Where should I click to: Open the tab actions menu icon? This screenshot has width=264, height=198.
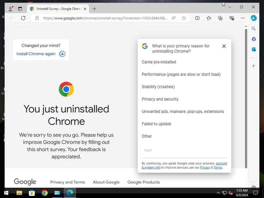pos(20,9)
